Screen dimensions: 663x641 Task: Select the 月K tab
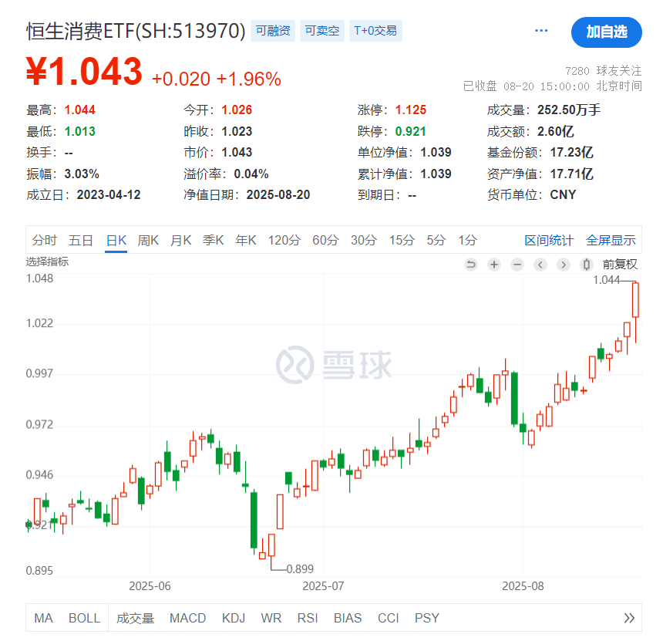[181, 241]
